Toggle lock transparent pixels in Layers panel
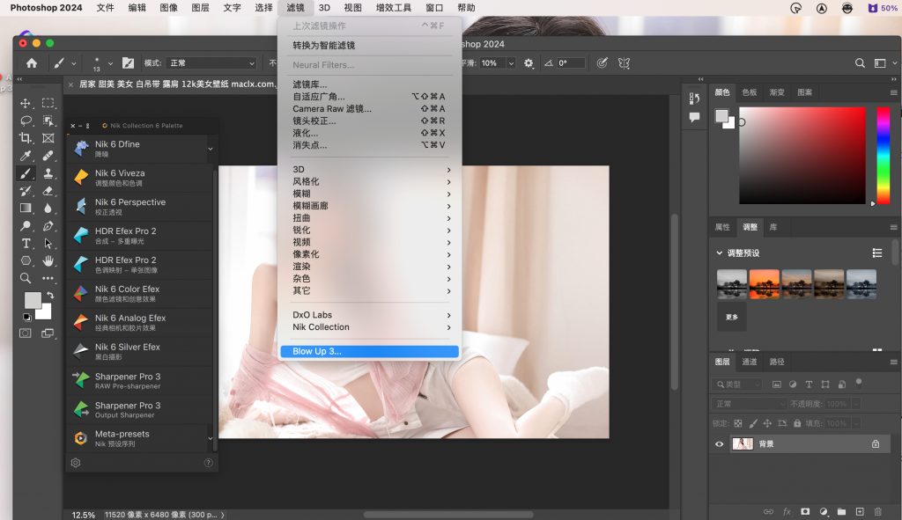Viewport: 902px width, 520px height. [737, 423]
